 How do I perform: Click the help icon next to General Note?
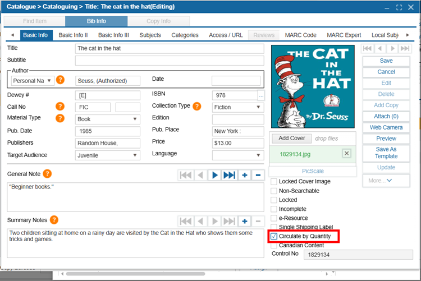click(x=47, y=174)
